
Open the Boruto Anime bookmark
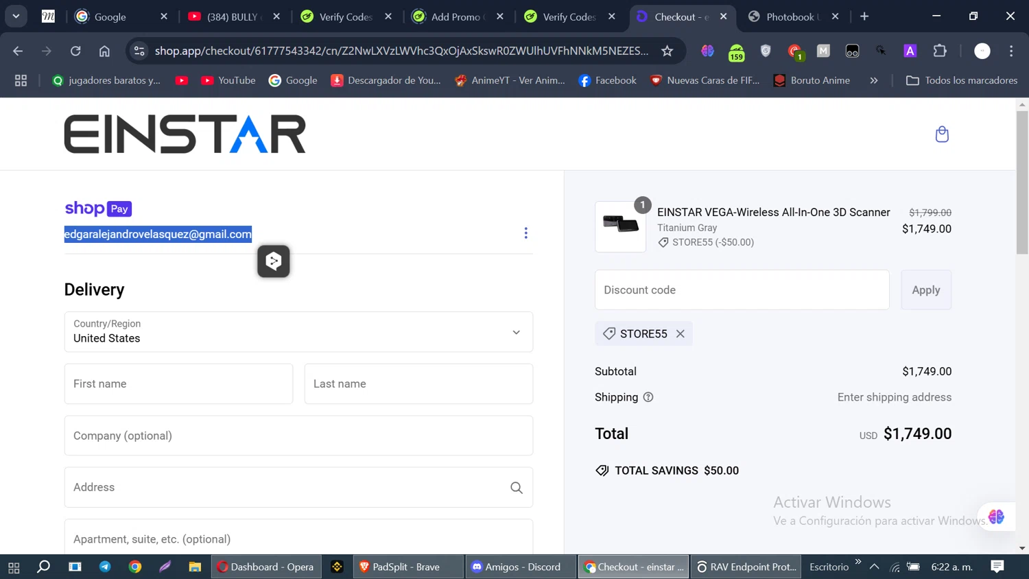tap(812, 80)
